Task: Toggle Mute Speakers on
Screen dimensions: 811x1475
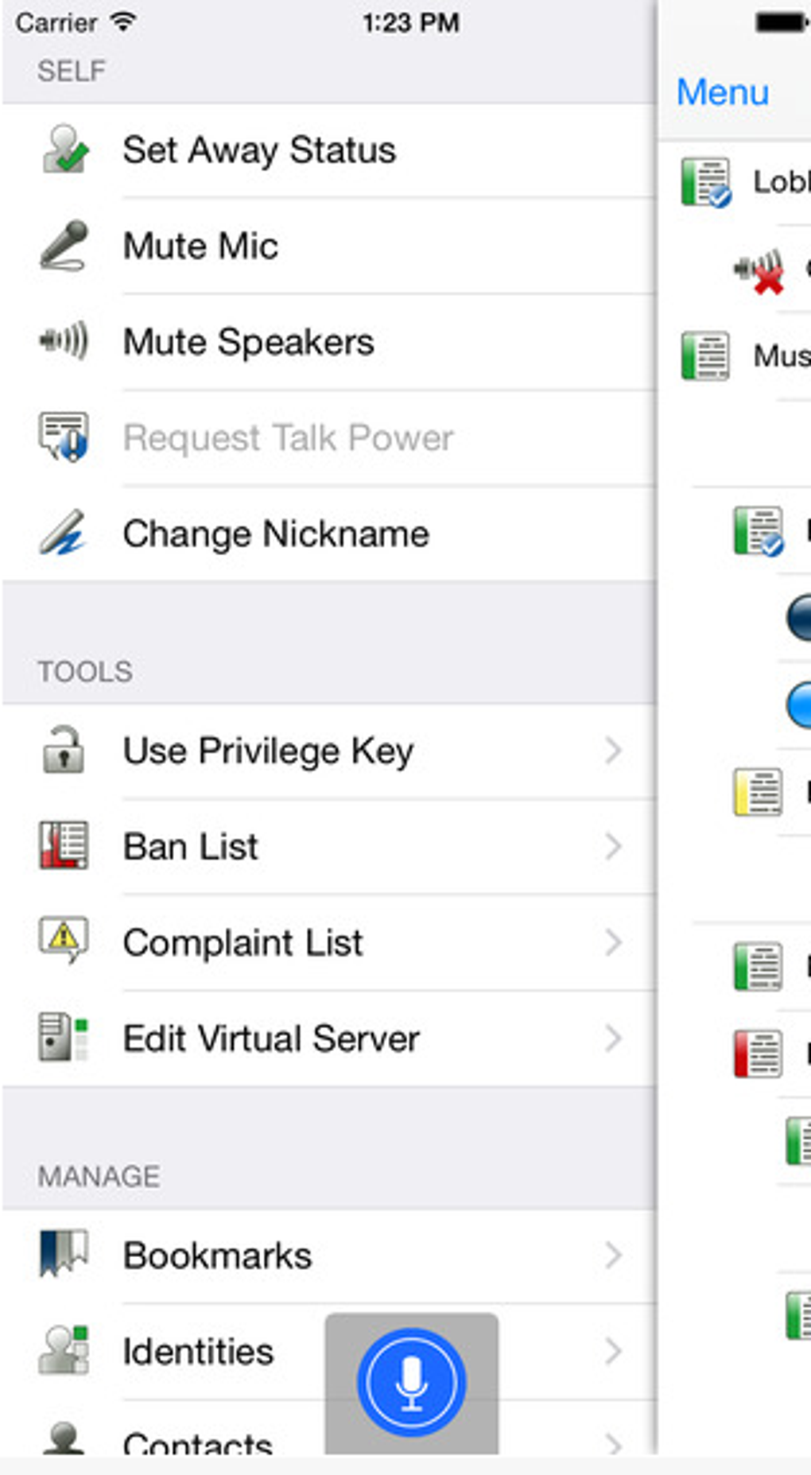Action: [329, 342]
